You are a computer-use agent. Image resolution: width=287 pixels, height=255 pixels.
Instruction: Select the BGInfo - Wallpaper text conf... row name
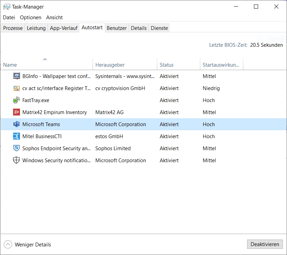pos(56,76)
